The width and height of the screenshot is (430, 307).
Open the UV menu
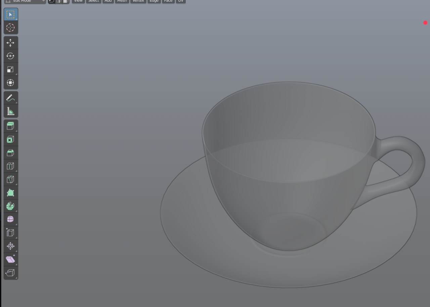point(181,1)
